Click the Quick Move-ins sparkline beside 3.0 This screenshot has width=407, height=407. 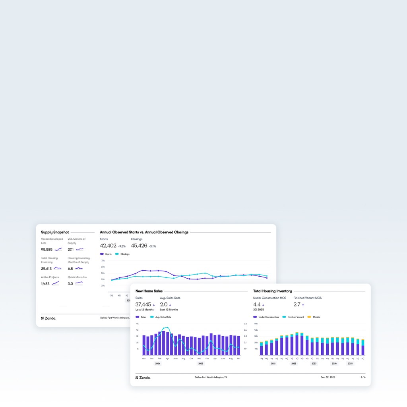[79, 283]
